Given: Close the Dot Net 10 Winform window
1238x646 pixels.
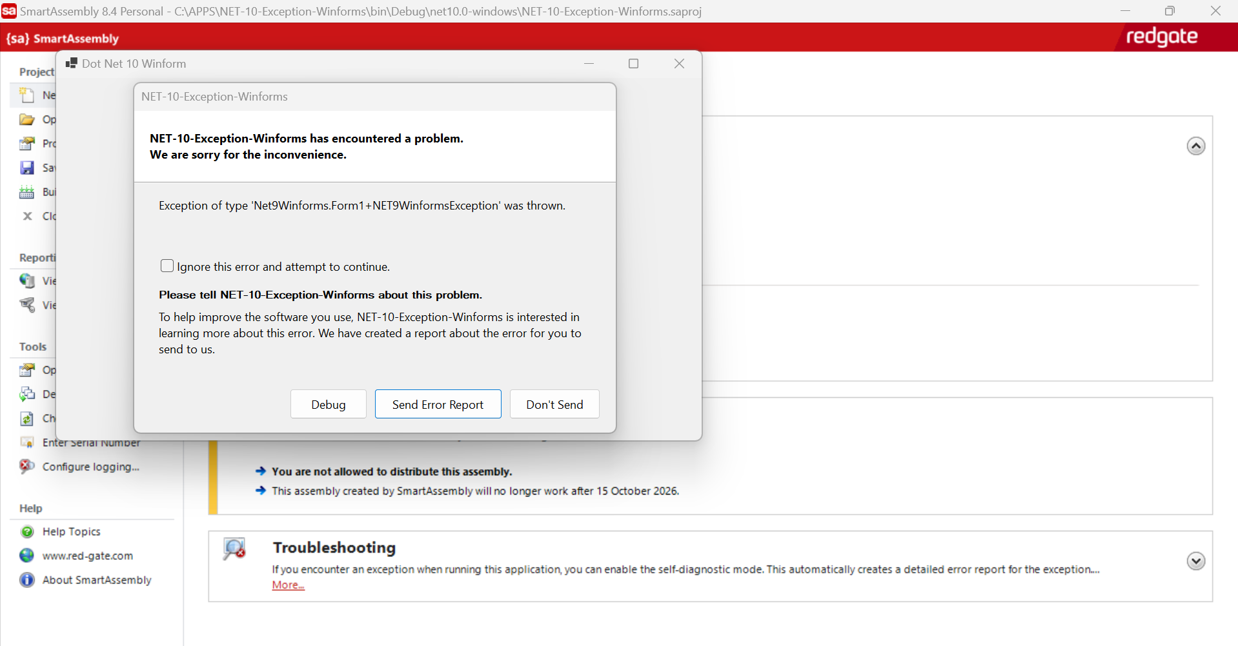Looking at the screenshot, I should point(679,63).
